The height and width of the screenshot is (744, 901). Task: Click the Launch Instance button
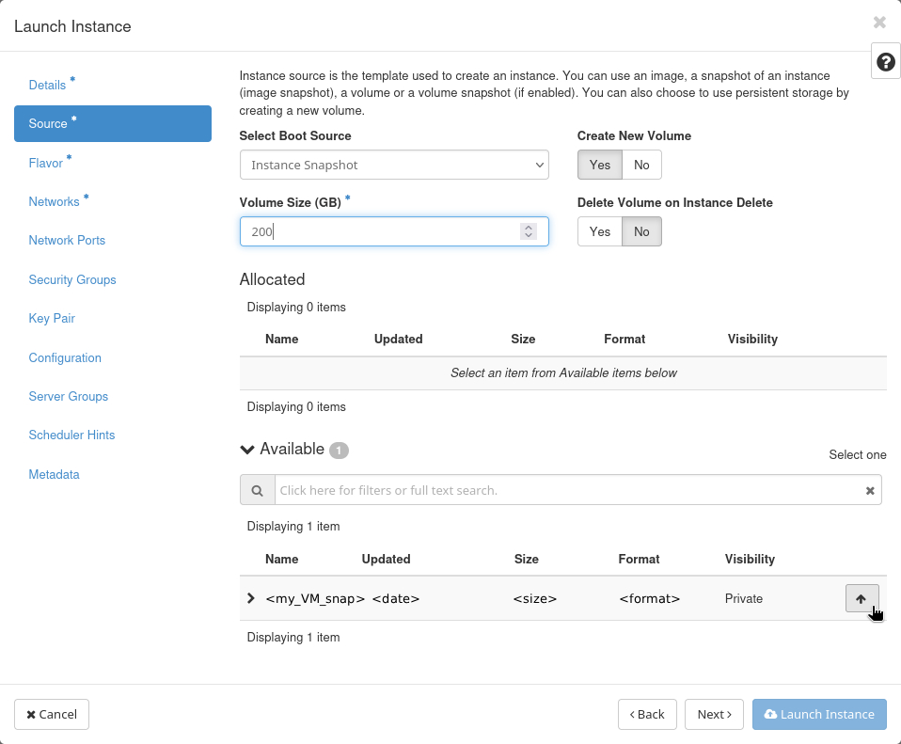(819, 715)
